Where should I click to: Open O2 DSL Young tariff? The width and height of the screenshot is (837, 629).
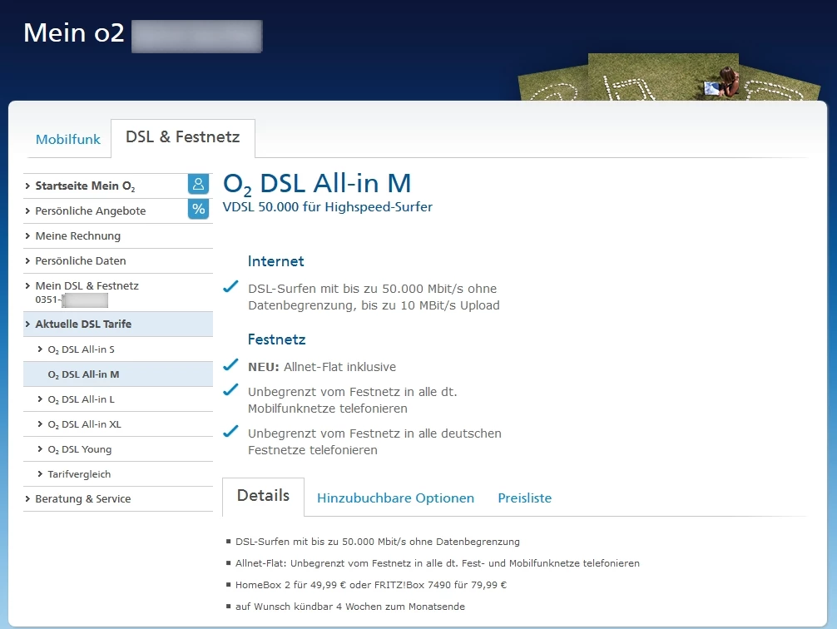[80, 449]
